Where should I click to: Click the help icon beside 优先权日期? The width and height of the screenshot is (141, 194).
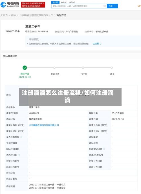tap(19, 155)
